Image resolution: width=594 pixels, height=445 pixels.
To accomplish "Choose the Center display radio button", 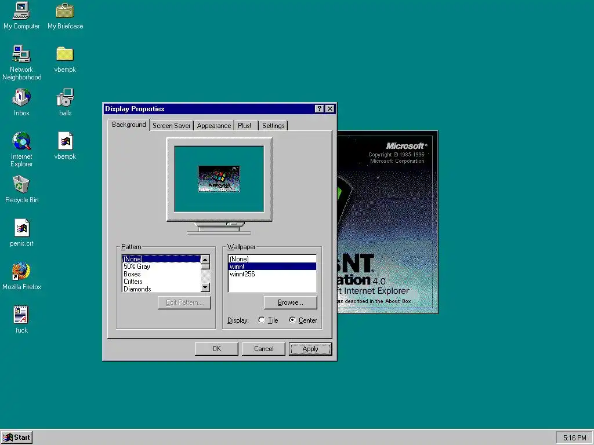I will [x=292, y=320].
